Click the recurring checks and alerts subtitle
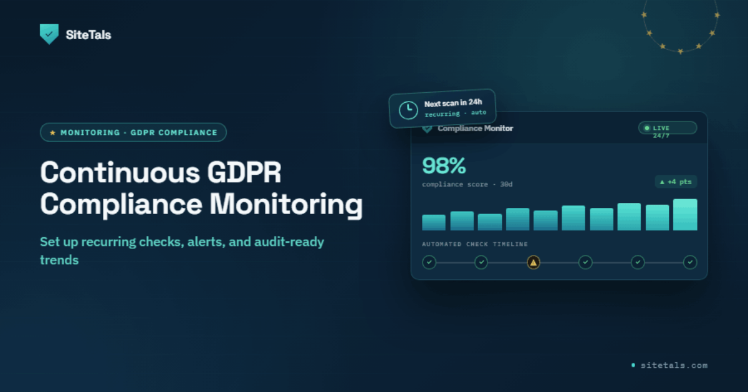The image size is (748, 392). 182,251
